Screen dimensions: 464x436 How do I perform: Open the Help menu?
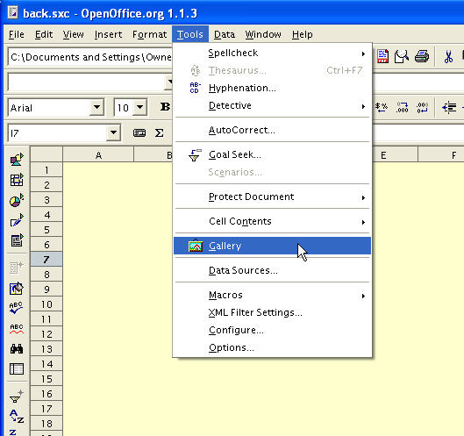(x=302, y=34)
